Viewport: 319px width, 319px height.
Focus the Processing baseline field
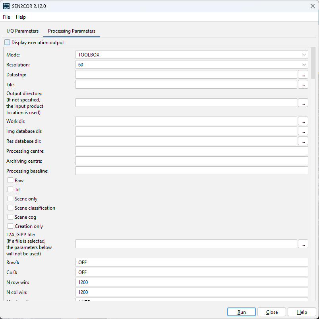coord(191,171)
